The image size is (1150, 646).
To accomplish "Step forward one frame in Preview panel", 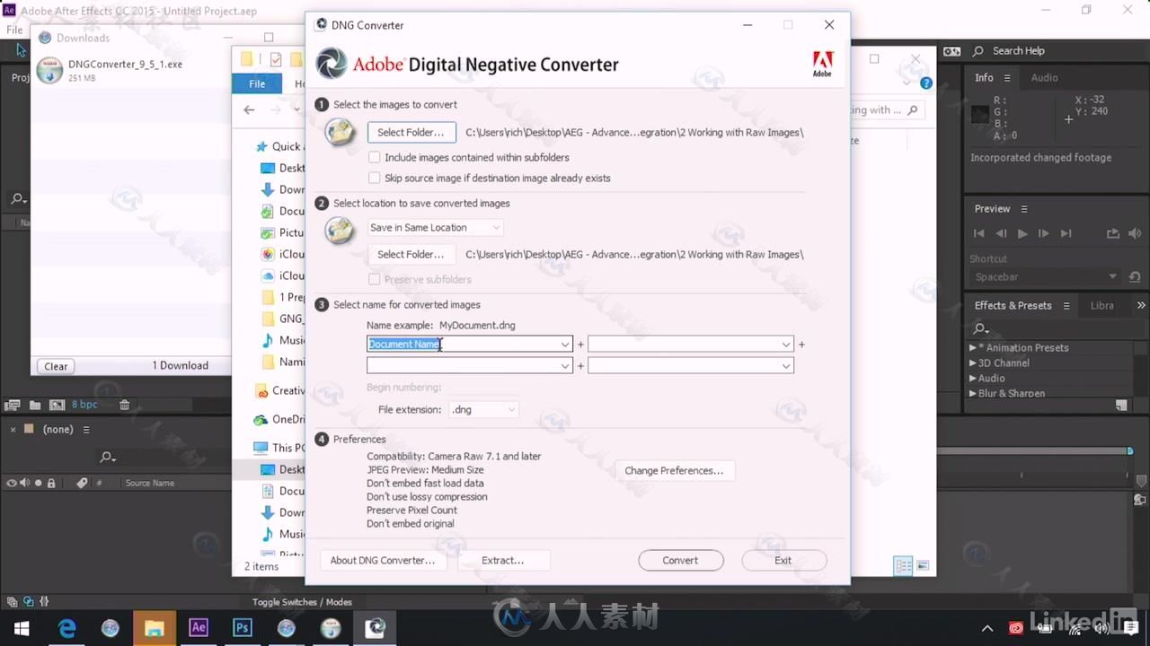I will point(1043,233).
